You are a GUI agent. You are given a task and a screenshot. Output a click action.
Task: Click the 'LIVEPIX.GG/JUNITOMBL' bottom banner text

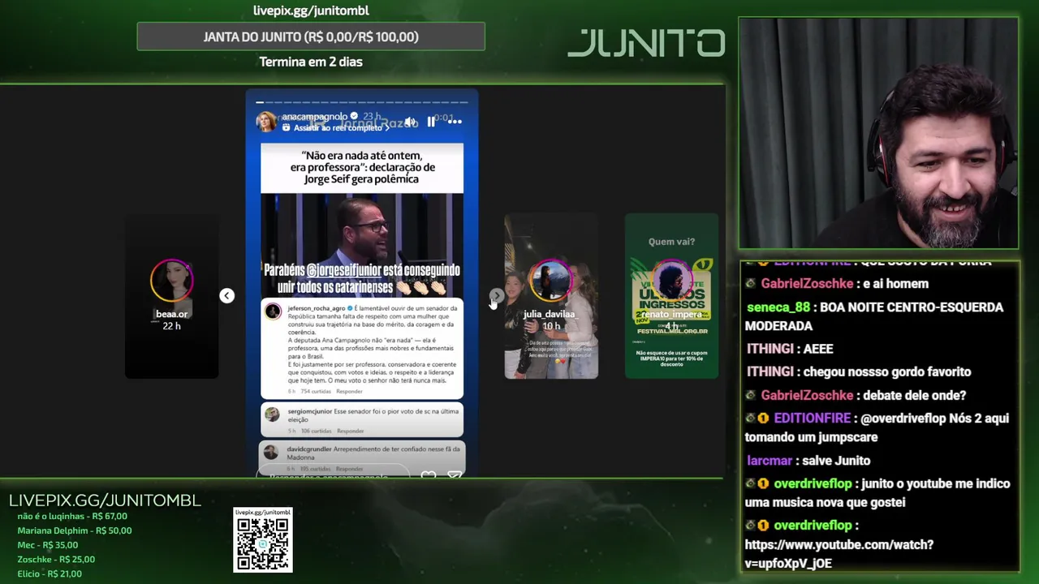[x=105, y=500]
